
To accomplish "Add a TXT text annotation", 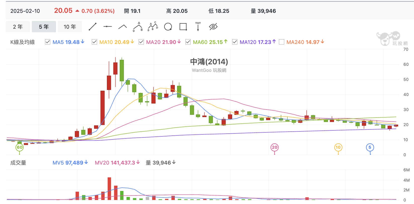I will pyautogui.click(x=198, y=26).
